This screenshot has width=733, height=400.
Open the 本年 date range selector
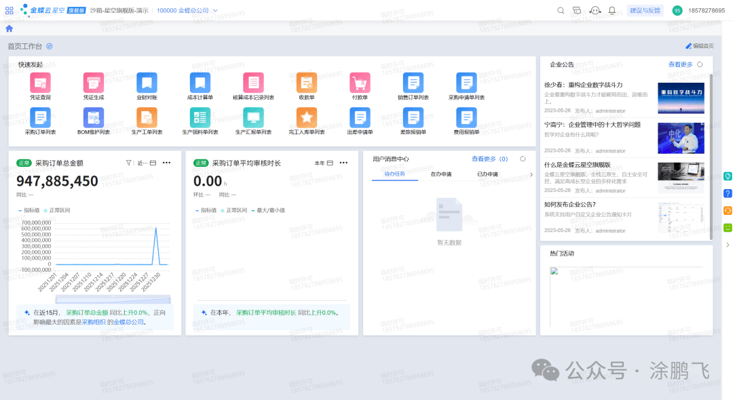coord(324,163)
